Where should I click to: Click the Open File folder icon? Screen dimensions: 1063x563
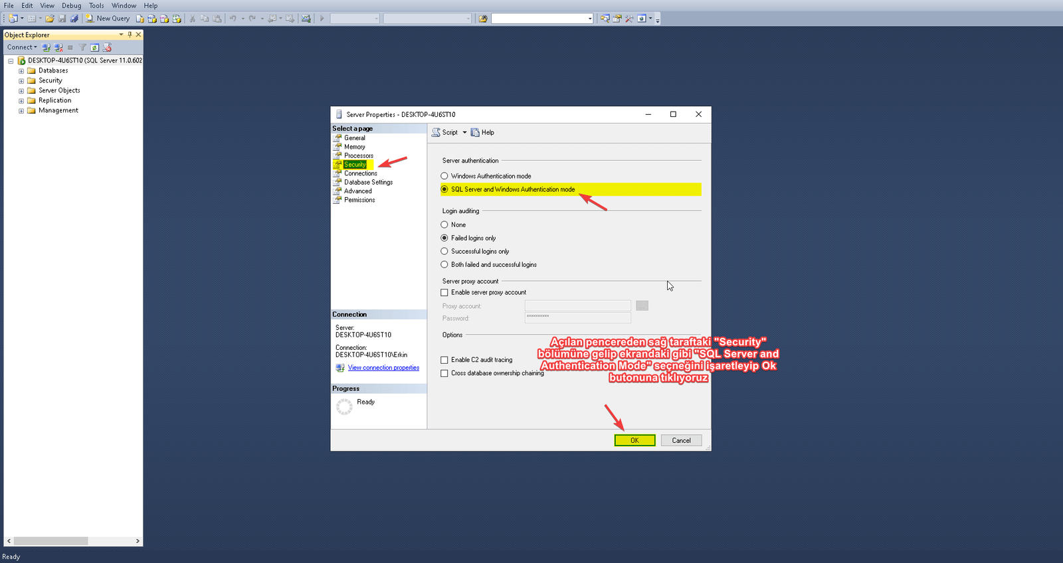pyautogui.click(x=50, y=19)
